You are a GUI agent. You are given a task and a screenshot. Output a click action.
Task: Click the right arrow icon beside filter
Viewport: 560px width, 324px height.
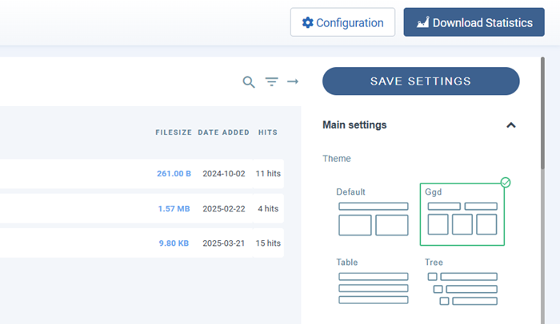tap(293, 81)
